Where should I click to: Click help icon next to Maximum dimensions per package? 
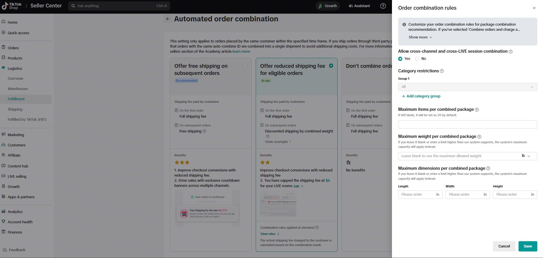pos(488,168)
